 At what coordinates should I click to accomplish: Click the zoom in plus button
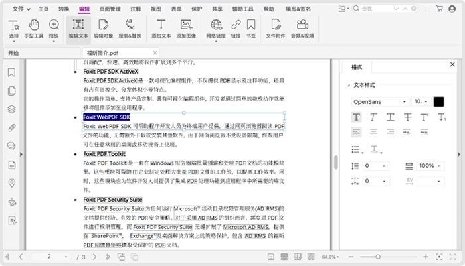tap(426, 257)
